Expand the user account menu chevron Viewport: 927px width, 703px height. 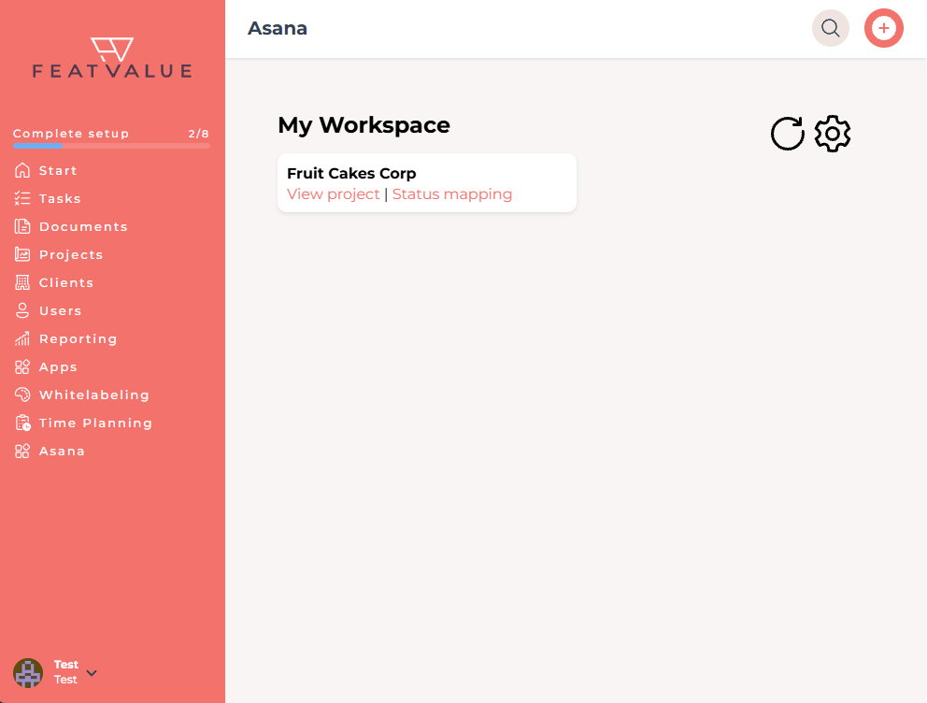(92, 674)
